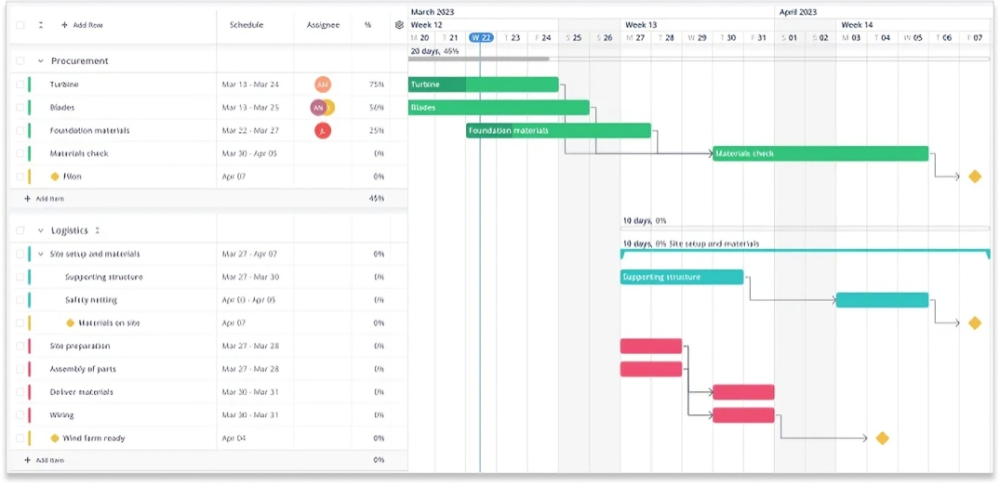
Task: Check the Procurement group checkbox
Action: [20, 60]
